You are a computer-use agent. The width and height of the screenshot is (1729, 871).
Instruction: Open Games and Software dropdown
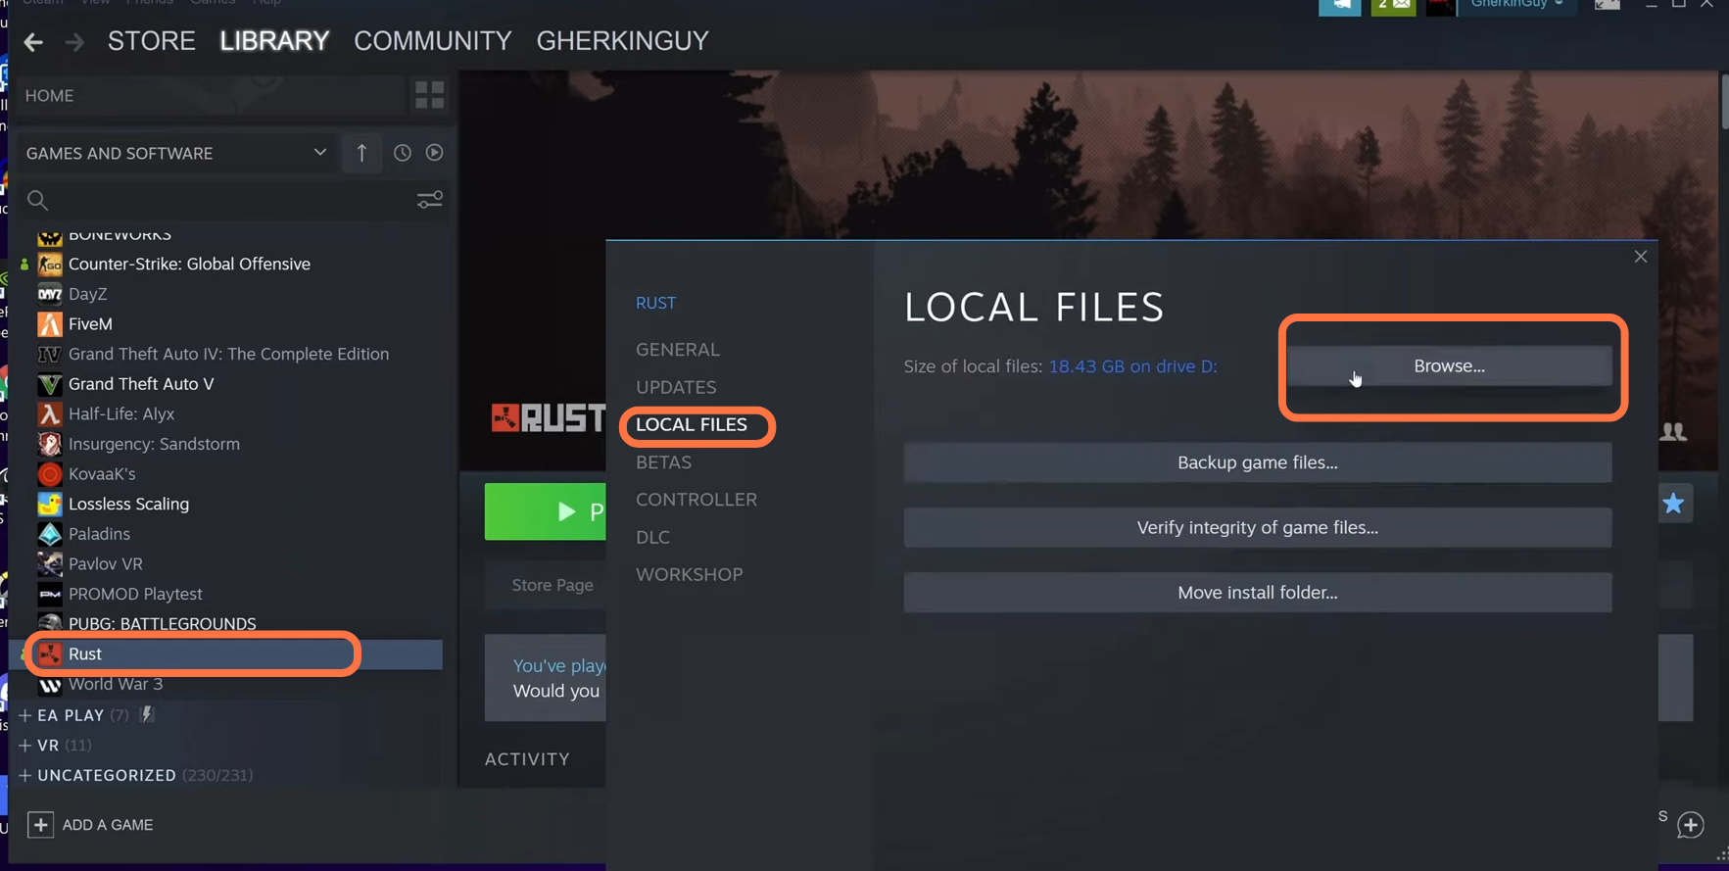click(x=176, y=153)
